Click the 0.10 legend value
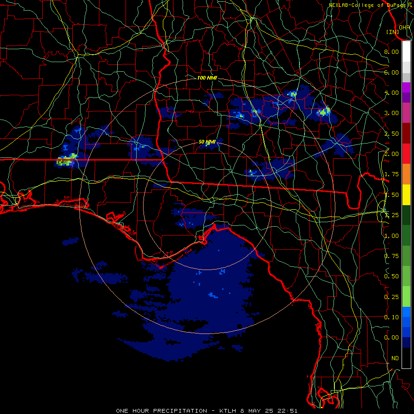414x414 pixels. click(391, 317)
